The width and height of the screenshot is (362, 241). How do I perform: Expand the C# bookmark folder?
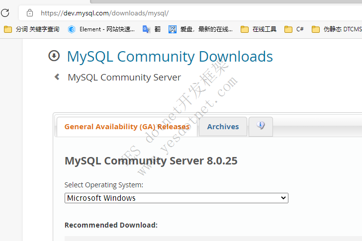pyautogui.click(x=294, y=29)
